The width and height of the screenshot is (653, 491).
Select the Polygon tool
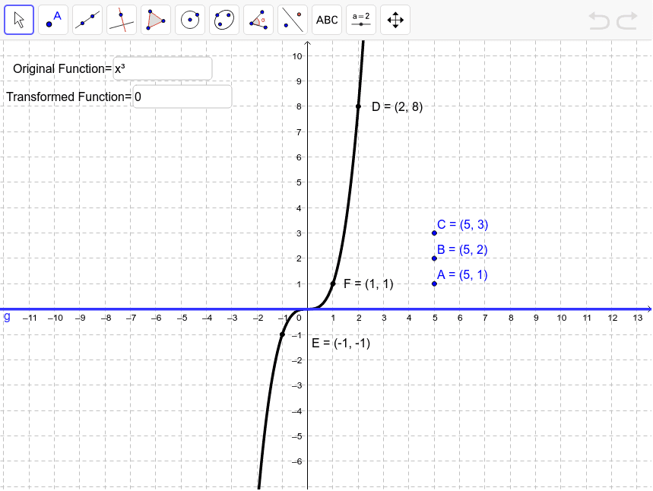pyautogui.click(x=156, y=20)
